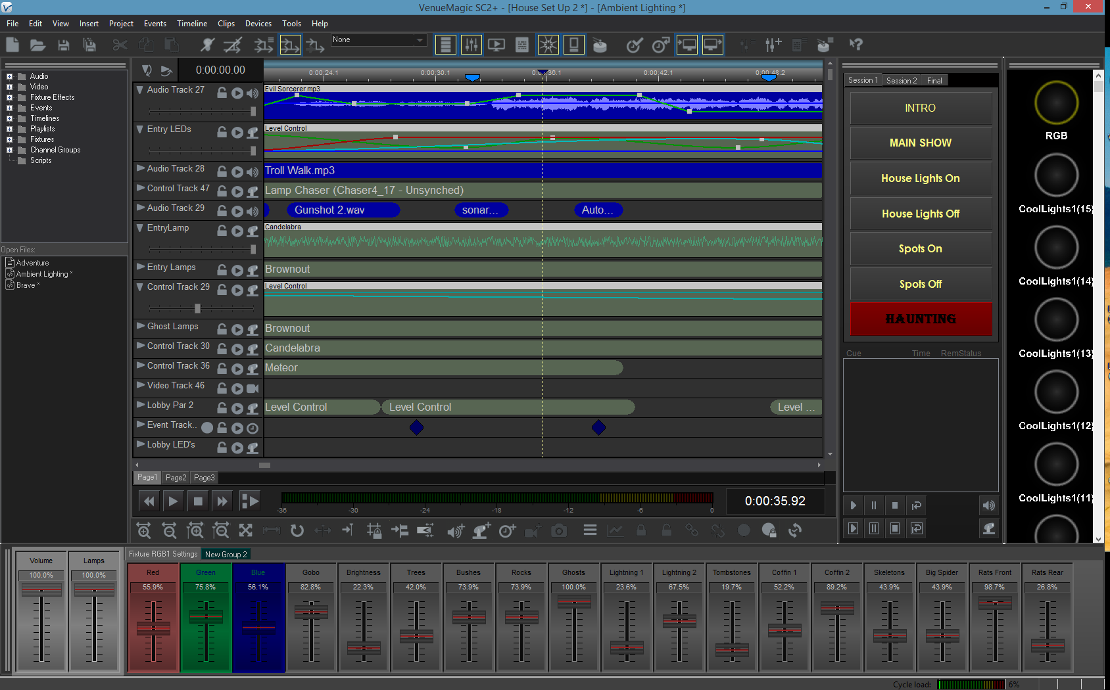Open the Timeline menu
Viewport: 1110px width, 690px height.
coord(192,24)
